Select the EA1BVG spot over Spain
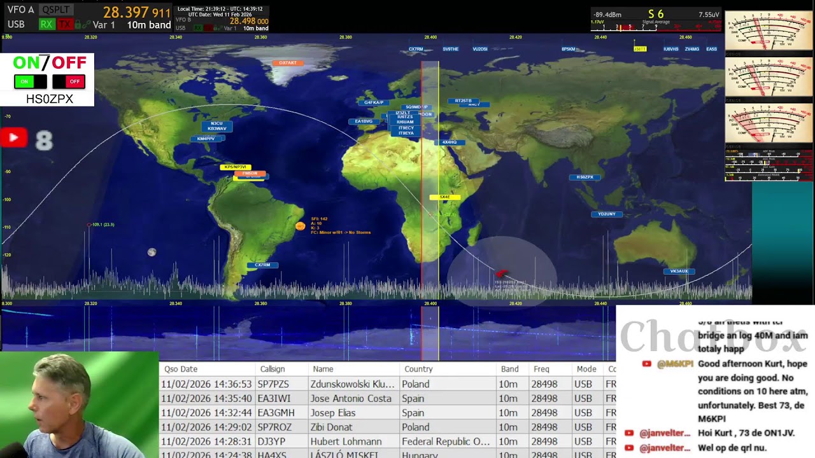The height and width of the screenshot is (458, 815). pyautogui.click(x=364, y=121)
